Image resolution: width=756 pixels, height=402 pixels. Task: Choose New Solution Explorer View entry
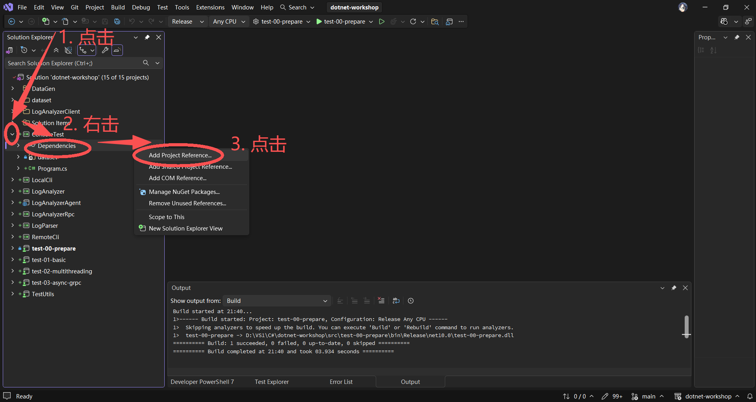[192, 229]
